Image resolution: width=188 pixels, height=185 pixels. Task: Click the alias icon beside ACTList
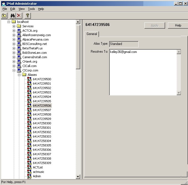29,167
